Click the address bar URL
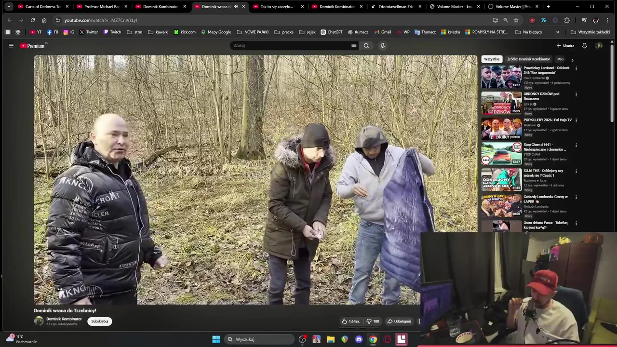Image resolution: width=617 pixels, height=347 pixels. (101, 20)
